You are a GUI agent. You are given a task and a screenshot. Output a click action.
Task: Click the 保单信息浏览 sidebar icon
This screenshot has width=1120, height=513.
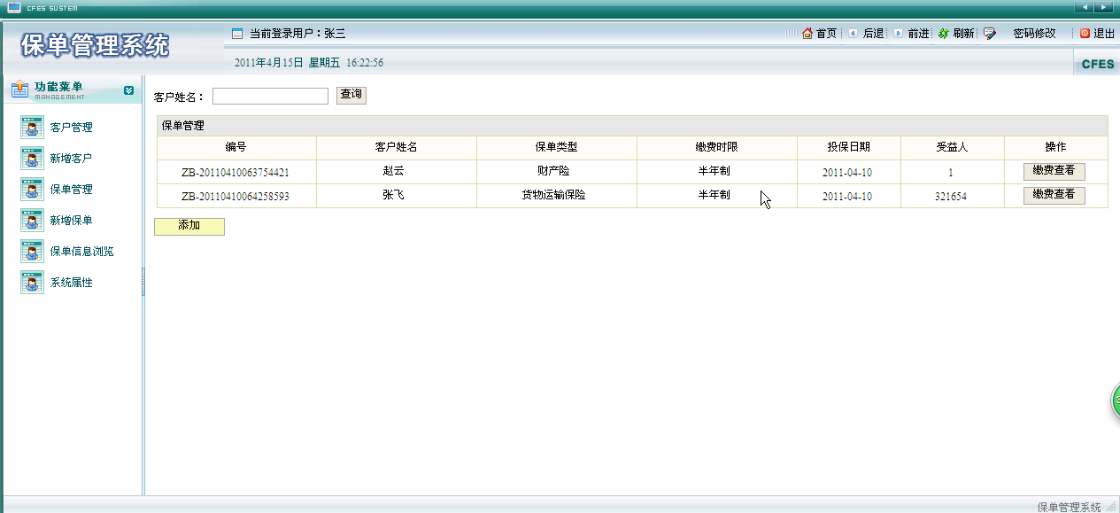[32, 252]
